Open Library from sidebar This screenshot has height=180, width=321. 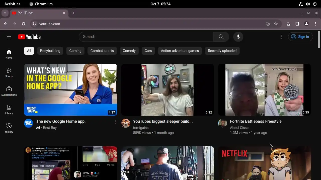point(9,110)
